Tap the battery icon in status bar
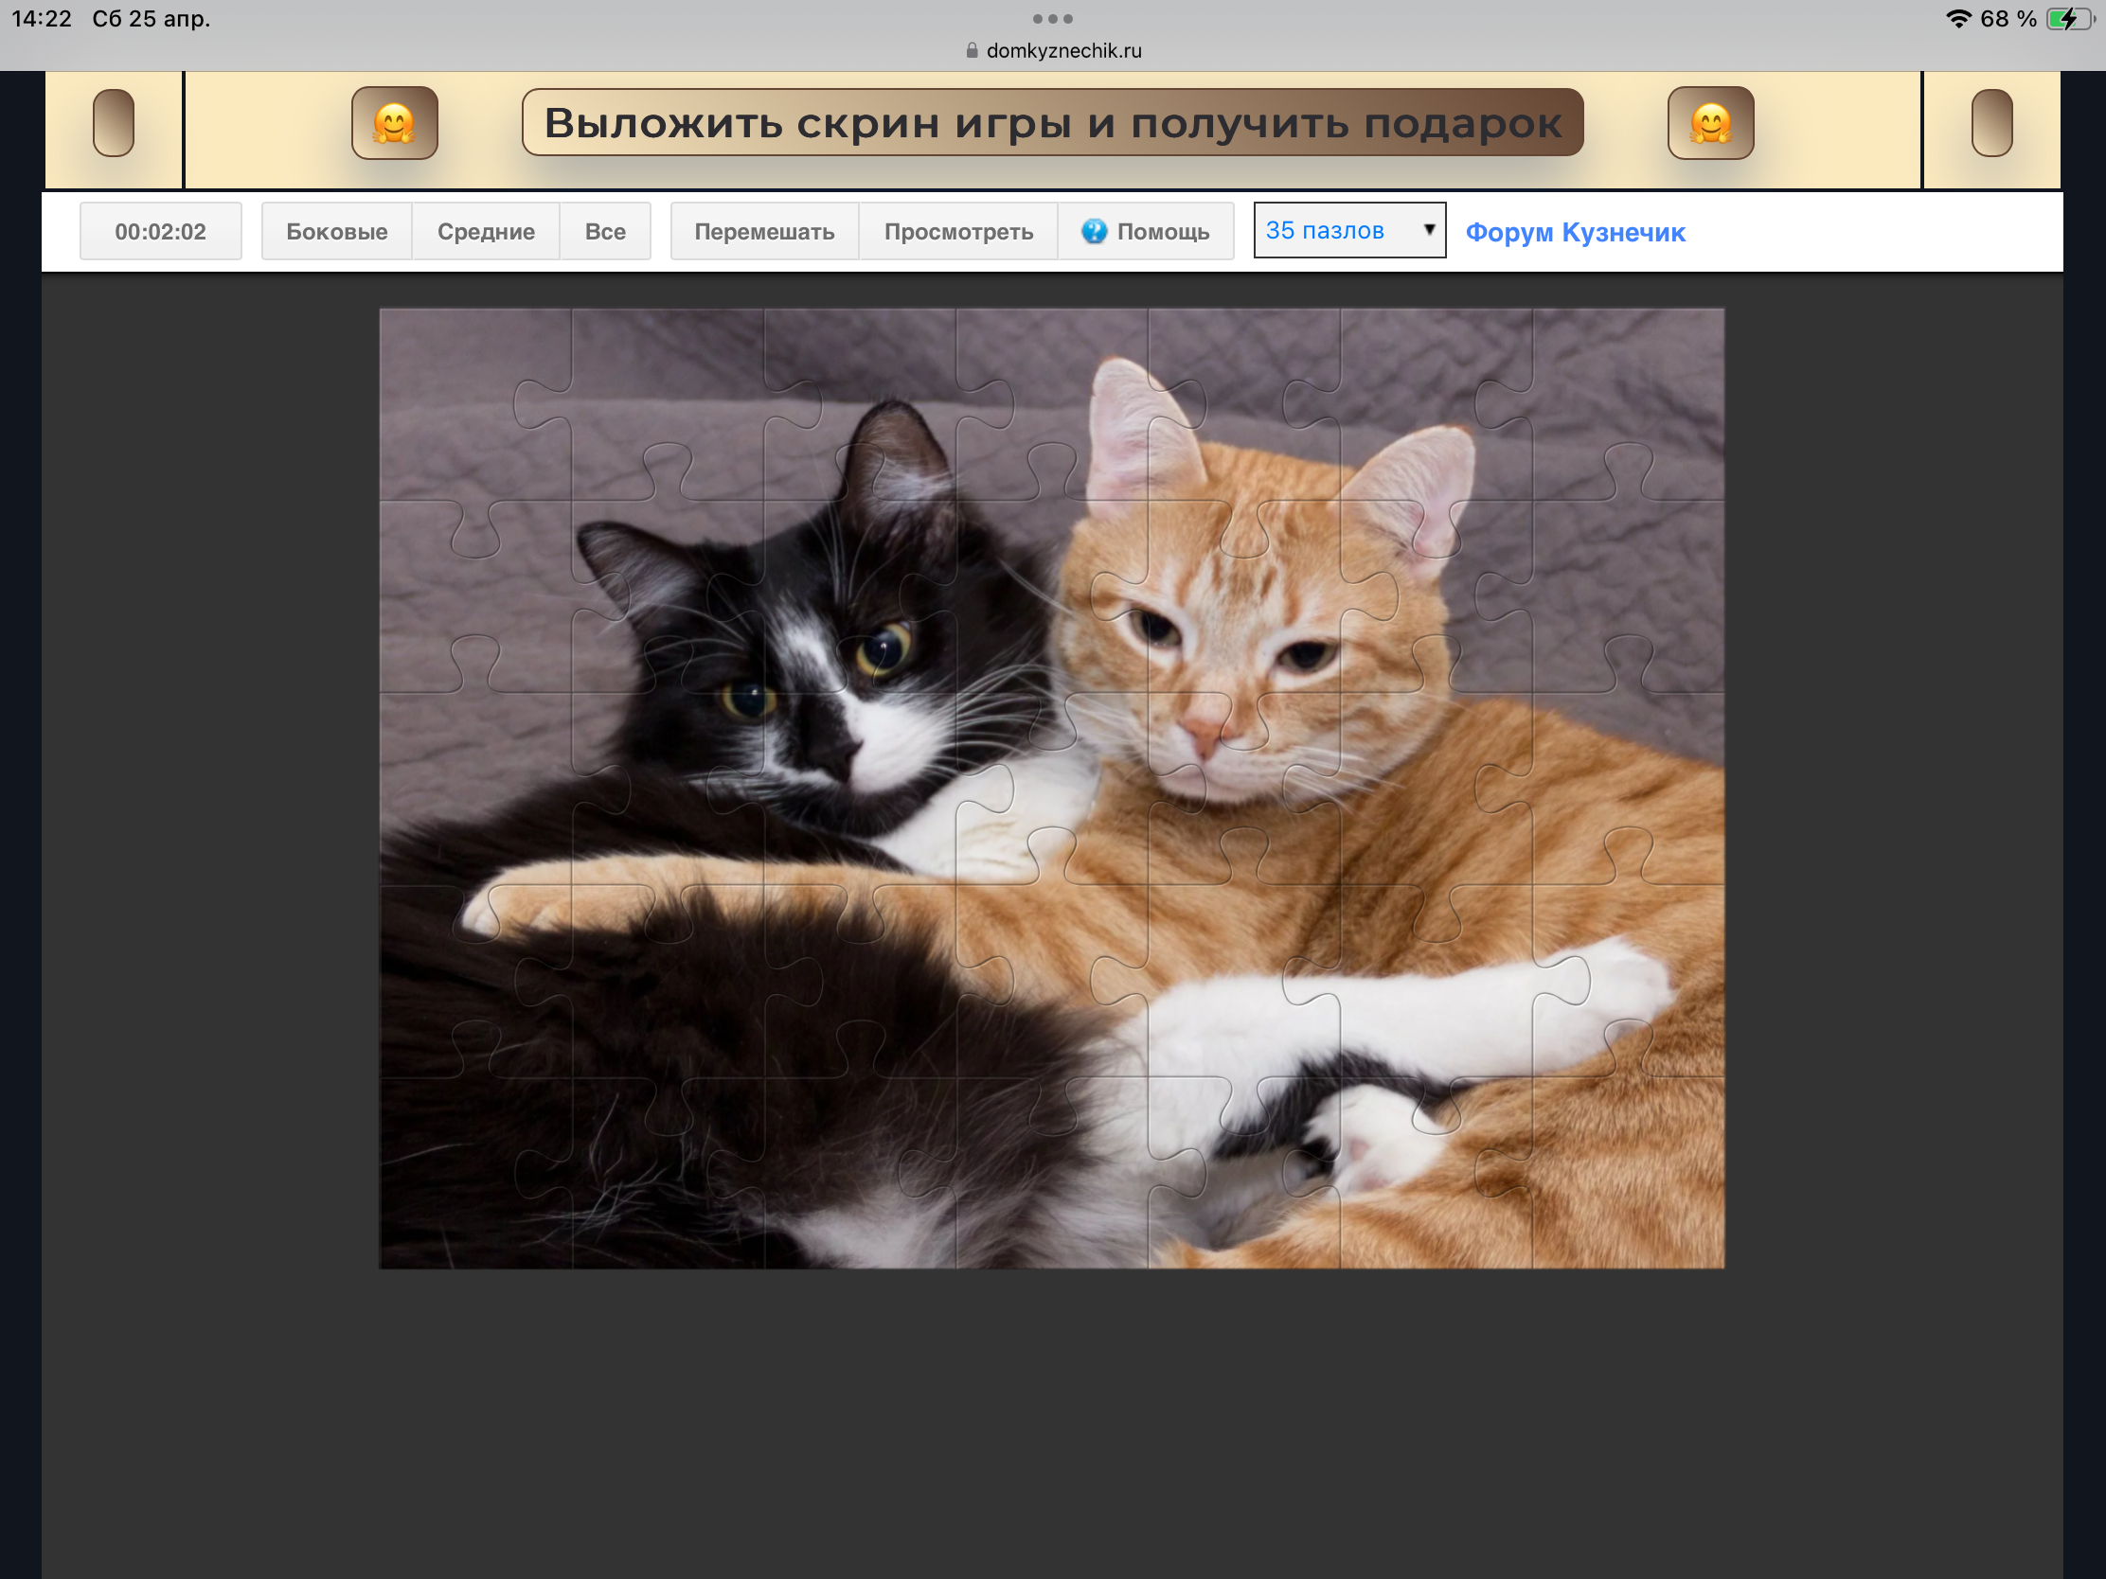 [x=2067, y=19]
